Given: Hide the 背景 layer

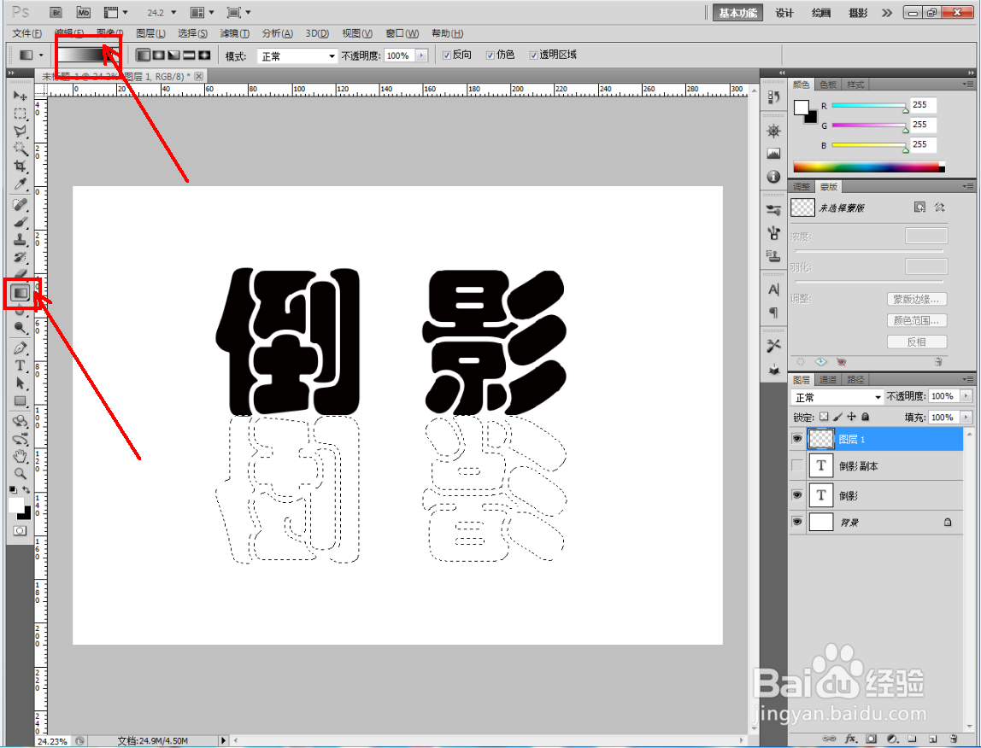Looking at the screenshot, I should pos(796,522).
